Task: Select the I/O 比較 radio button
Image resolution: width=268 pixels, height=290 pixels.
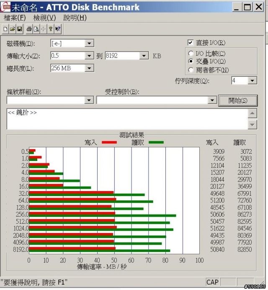Action: pyautogui.click(x=191, y=54)
